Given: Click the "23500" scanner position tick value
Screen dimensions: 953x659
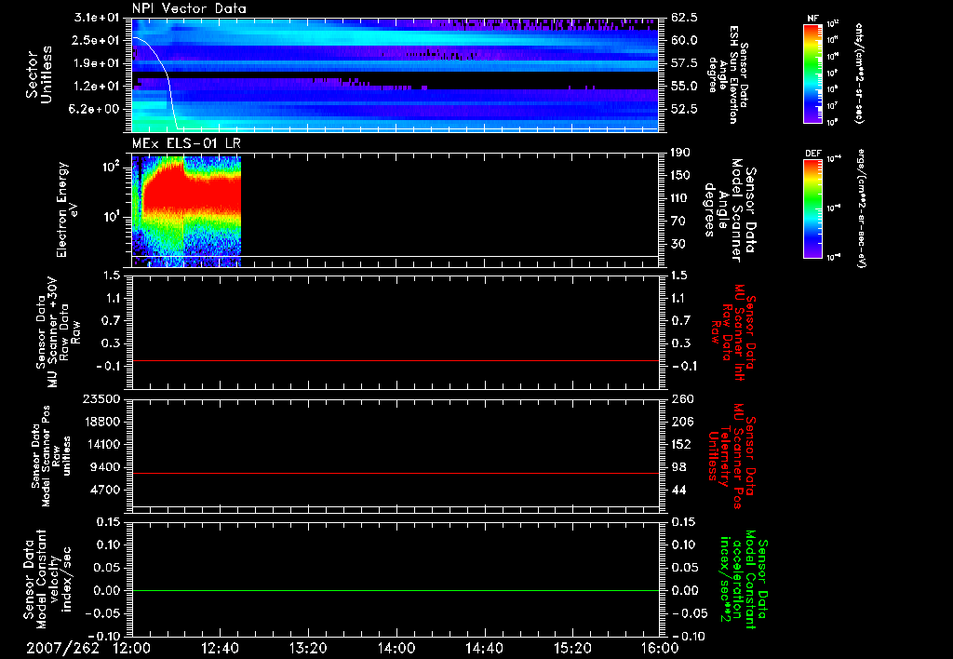Looking at the screenshot, I should pos(101,399).
